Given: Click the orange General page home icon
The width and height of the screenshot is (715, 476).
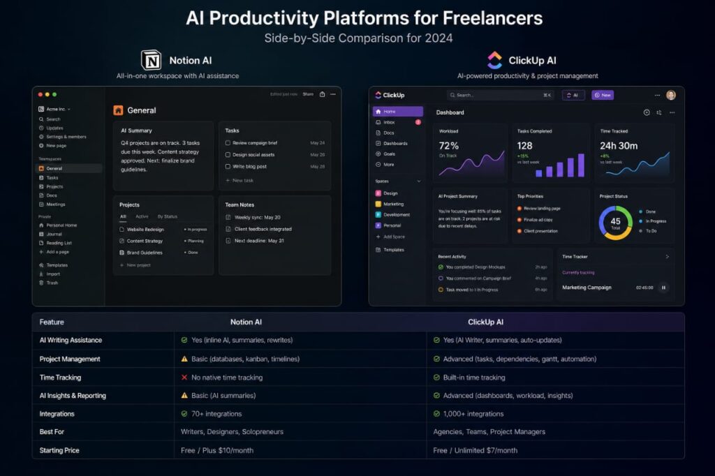Looking at the screenshot, I should [x=118, y=110].
